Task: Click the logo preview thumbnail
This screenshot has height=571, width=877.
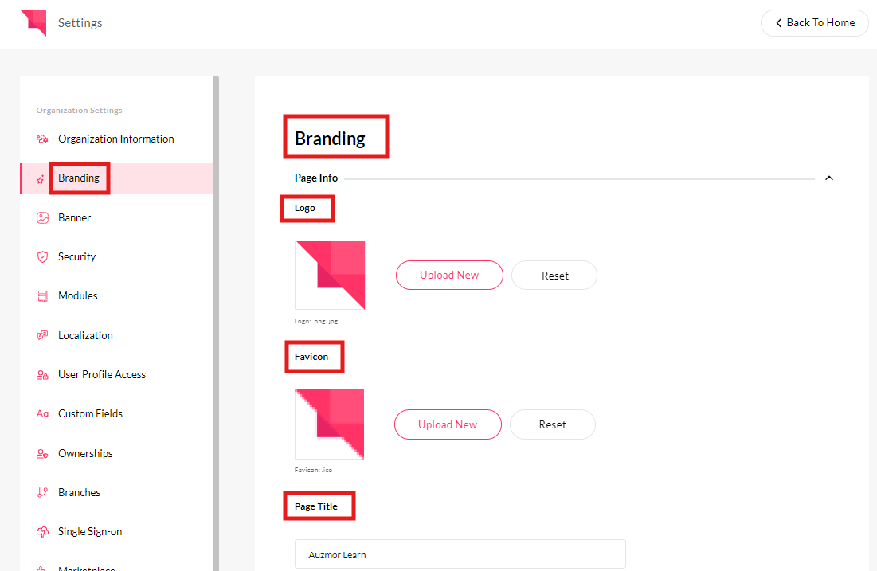Action: click(x=330, y=276)
